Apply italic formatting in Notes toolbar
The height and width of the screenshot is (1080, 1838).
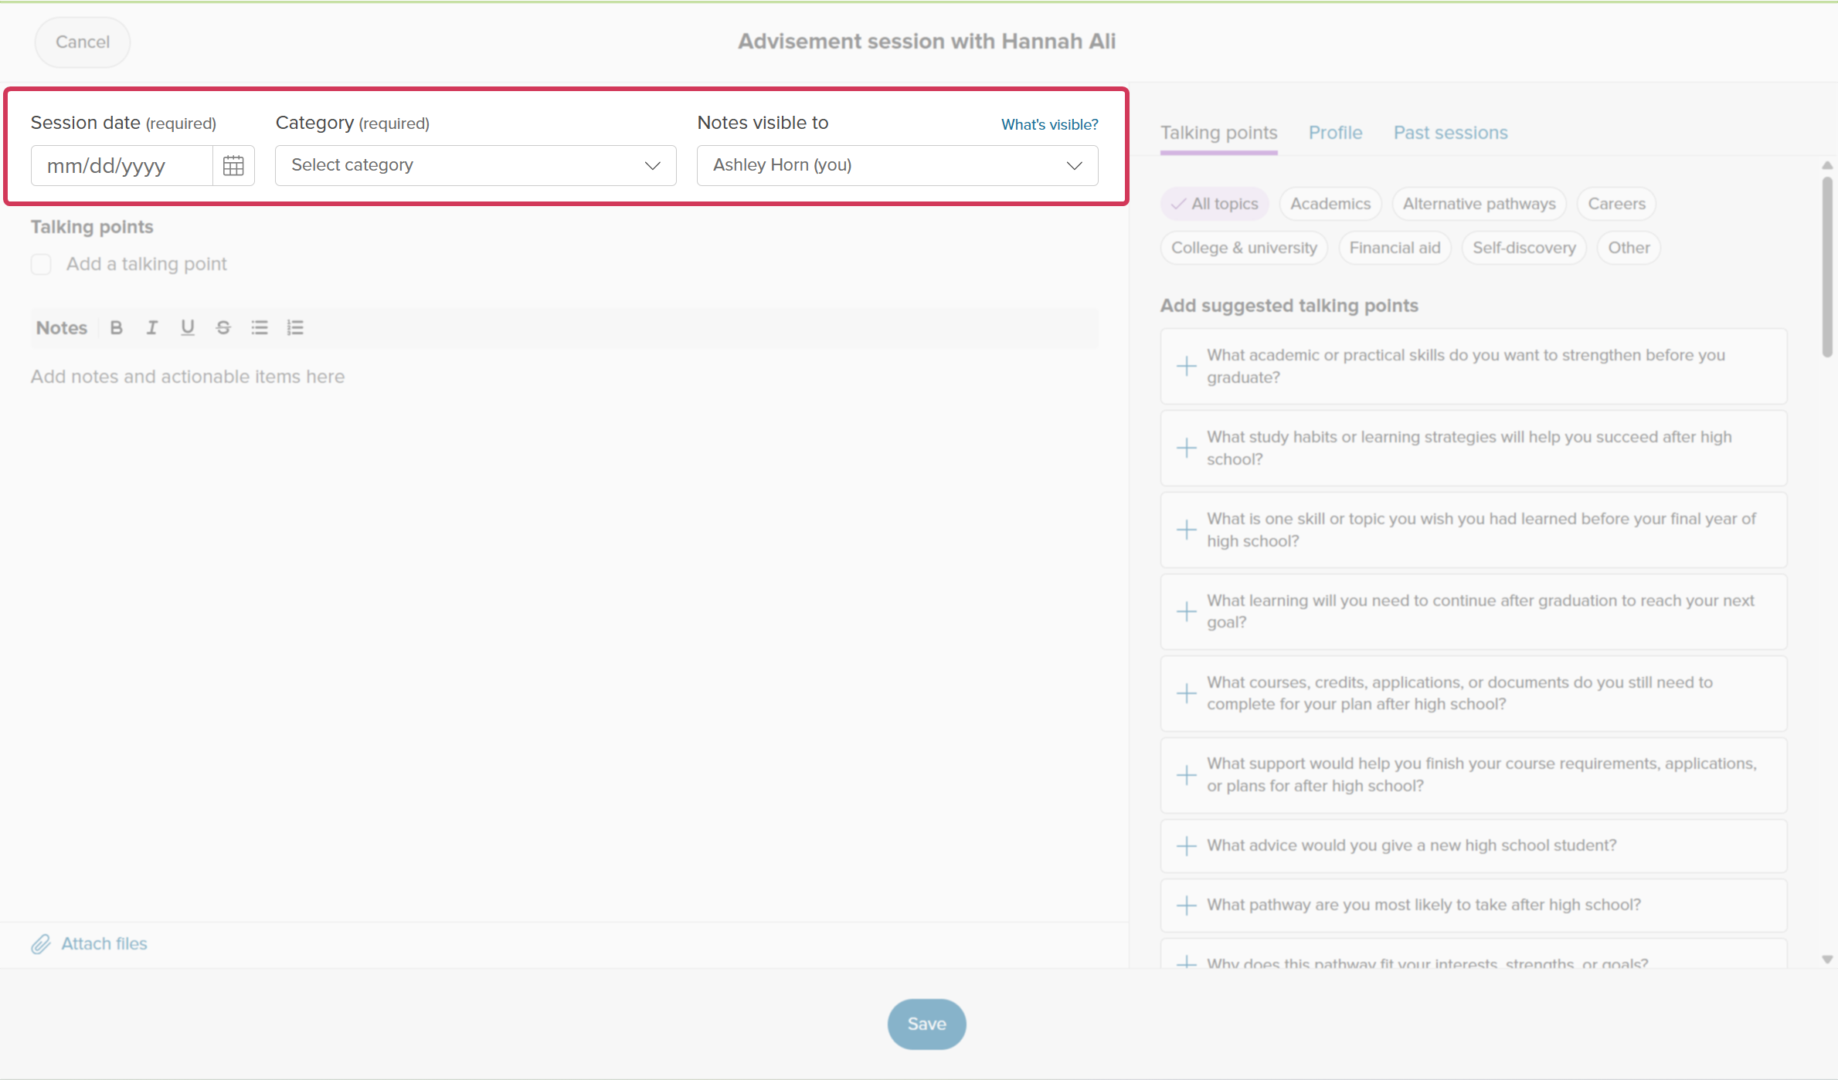(x=152, y=328)
